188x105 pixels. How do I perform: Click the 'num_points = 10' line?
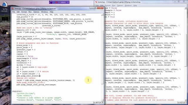(25, 17)
